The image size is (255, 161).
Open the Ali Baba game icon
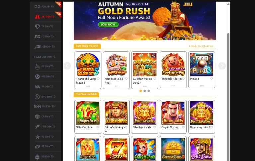(202, 149)
